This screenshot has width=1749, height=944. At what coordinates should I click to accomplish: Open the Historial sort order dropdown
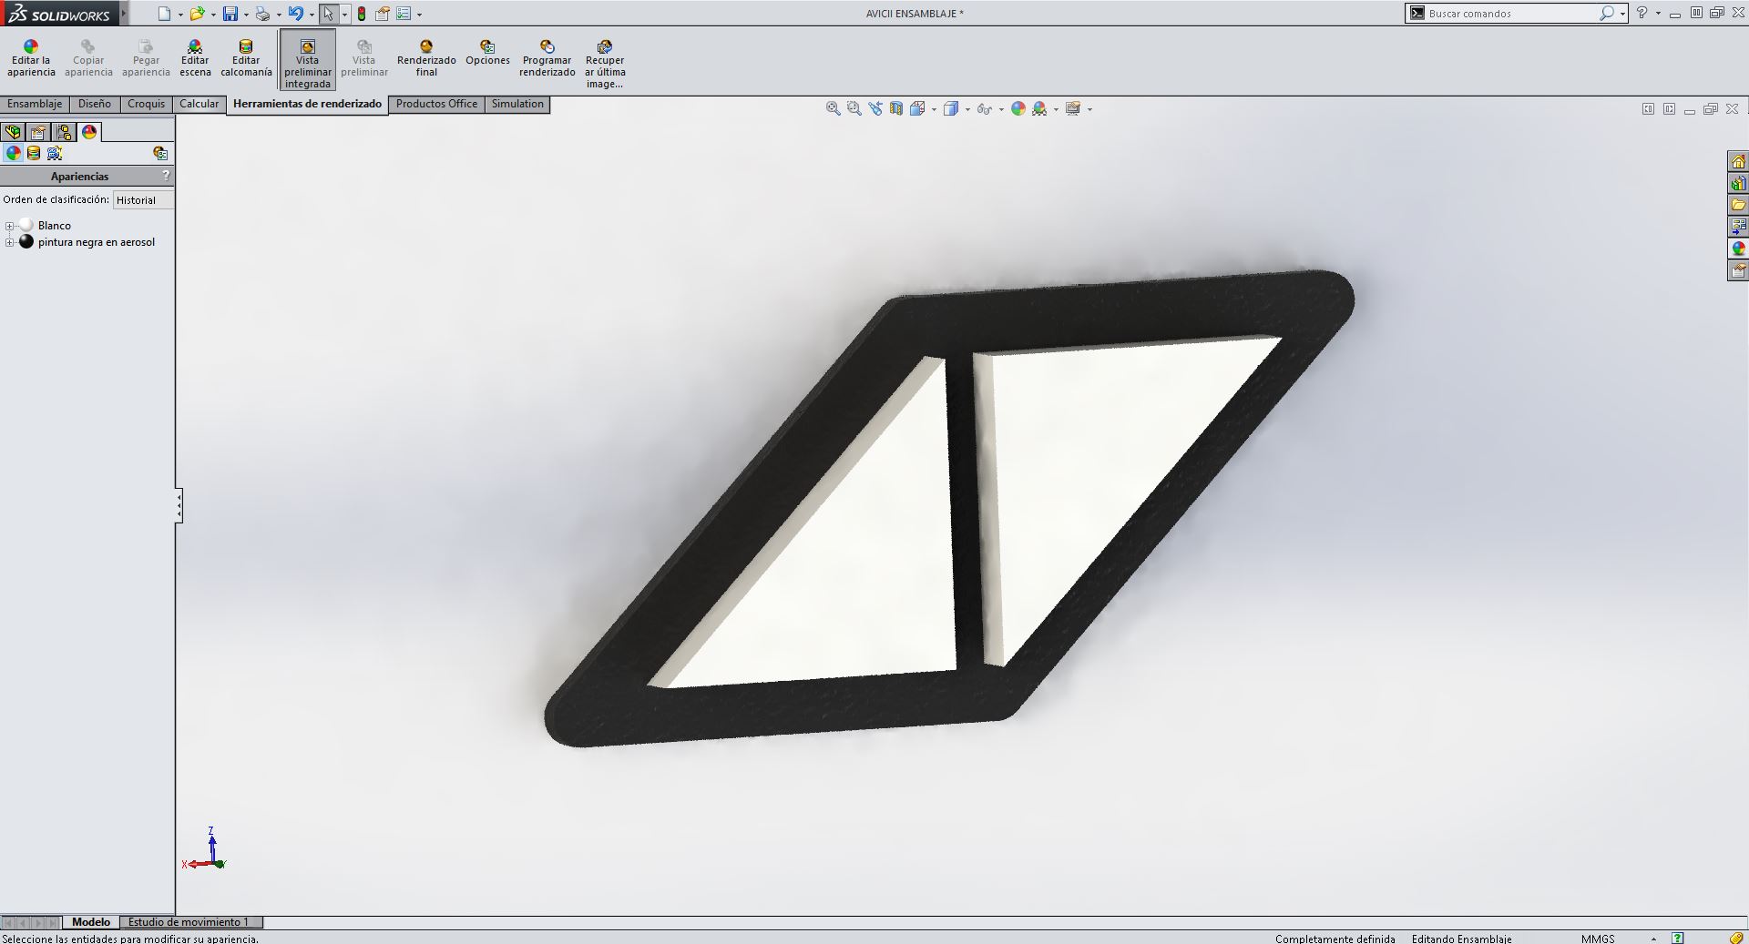pyautogui.click(x=143, y=199)
